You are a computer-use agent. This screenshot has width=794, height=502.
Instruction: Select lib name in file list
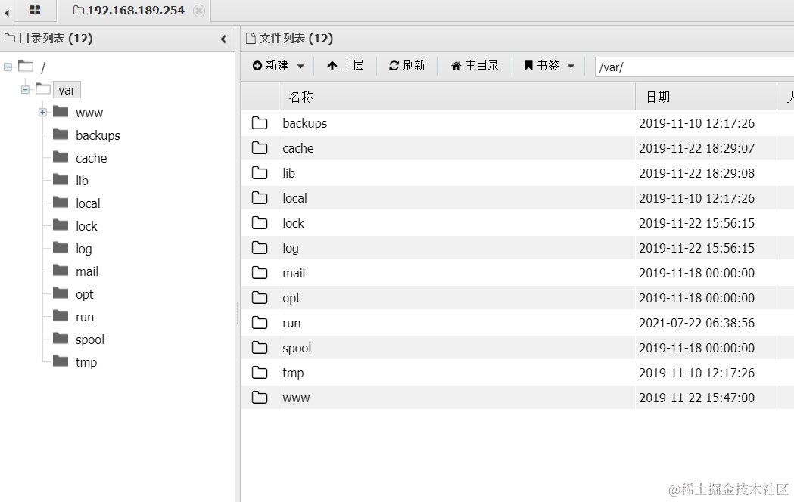point(288,173)
